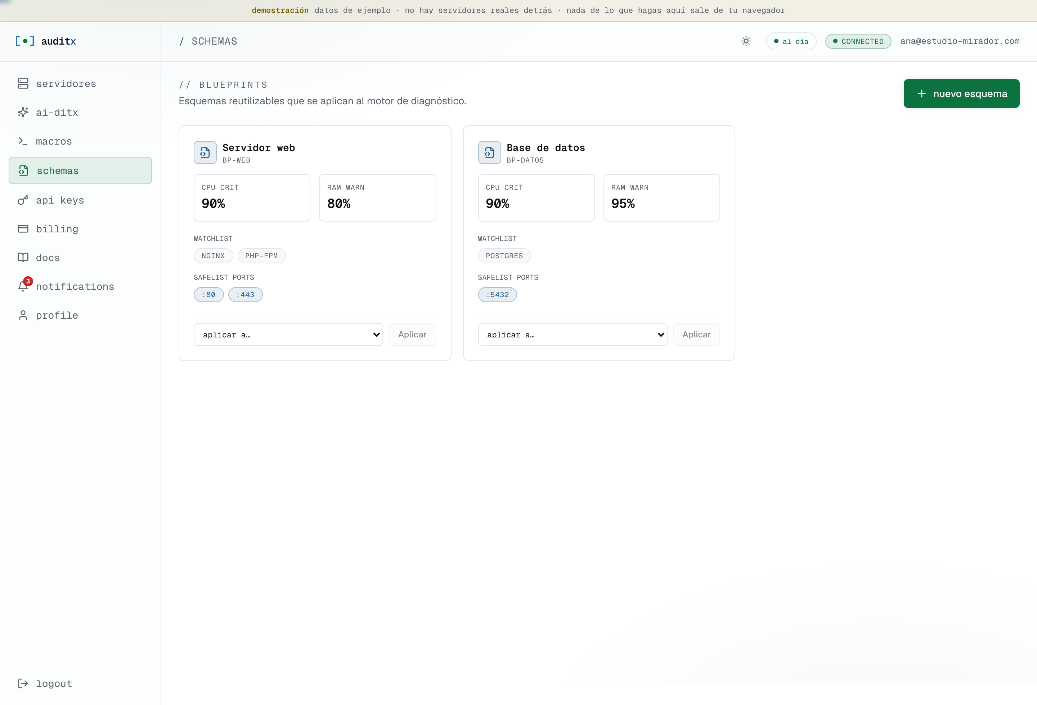The height and width of the screenshot is (705, 1037).
Task: Click the billing credit card icon
Action: tap(23, 229)
